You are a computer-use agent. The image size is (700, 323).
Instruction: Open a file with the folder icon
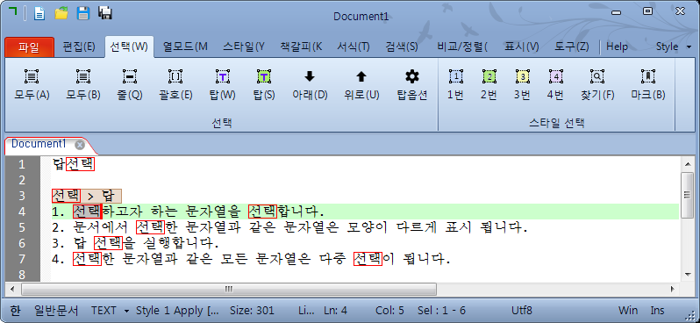coord(61,13)
